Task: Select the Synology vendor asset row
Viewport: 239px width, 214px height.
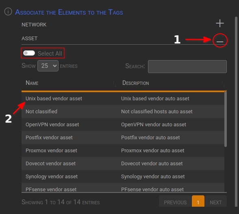Action: coord(123,177)
